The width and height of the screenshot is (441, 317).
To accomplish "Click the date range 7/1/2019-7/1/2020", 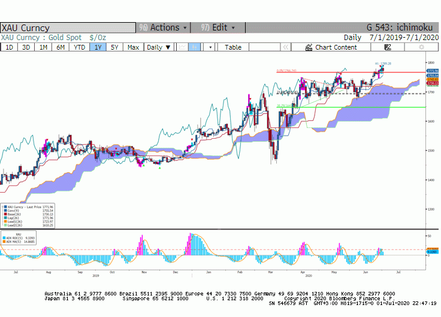I will click(x=404, y=38).
